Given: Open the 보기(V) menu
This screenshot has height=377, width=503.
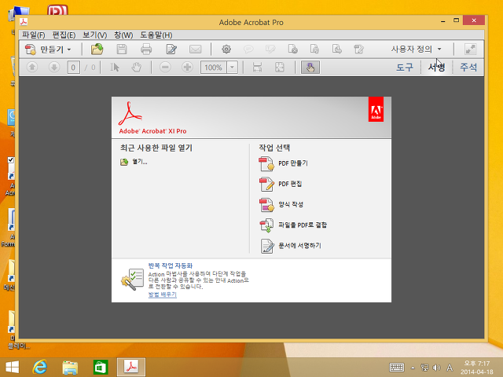Looking at the screenshot, I should (x=94, y=35).
